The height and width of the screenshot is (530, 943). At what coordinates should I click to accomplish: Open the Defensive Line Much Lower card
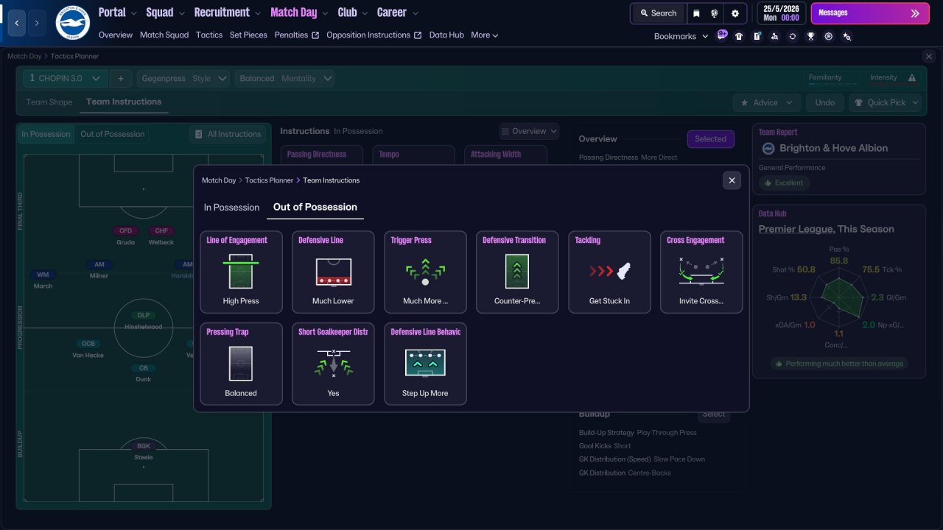pyautogui.click(x=333, y=272)
